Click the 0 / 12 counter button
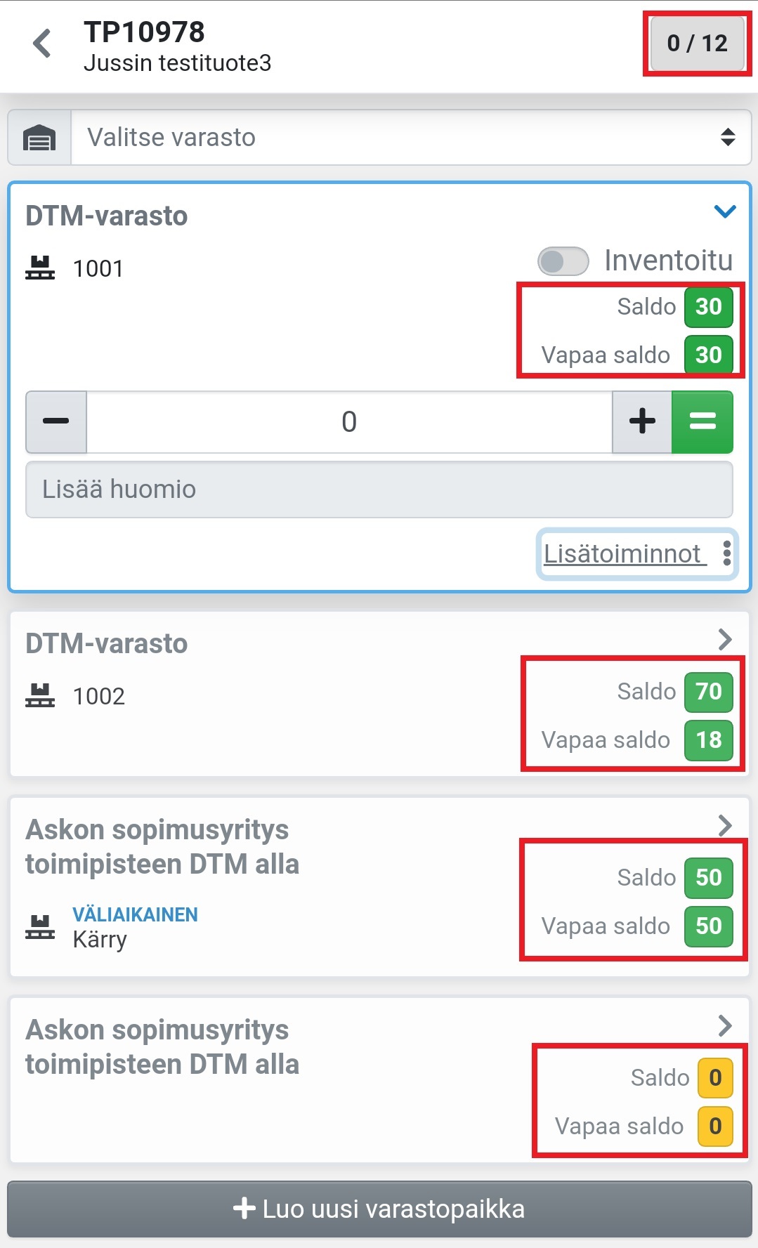Image resolution: width=758 pixels, height=1248 pixels. [697, 44]
